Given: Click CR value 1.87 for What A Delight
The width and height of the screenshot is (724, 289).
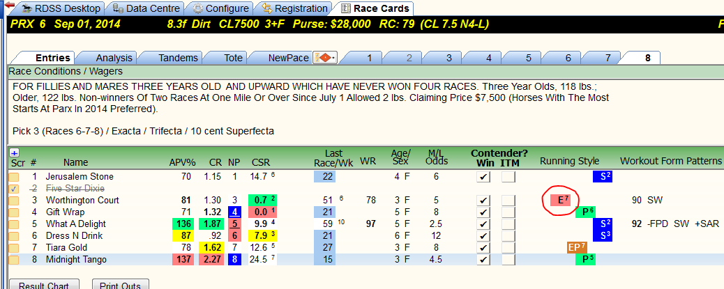Looking at the screenshot, I should tap(212, 224).
